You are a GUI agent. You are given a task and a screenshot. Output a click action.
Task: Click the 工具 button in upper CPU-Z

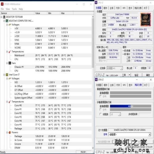pos(124,75)
